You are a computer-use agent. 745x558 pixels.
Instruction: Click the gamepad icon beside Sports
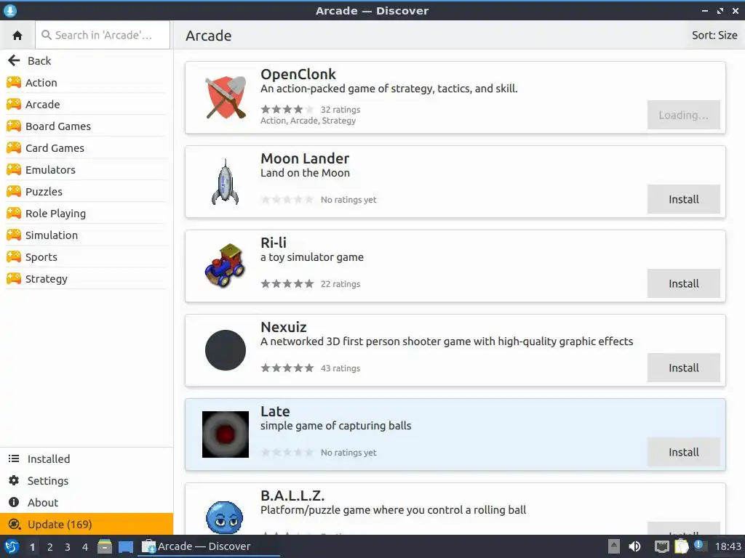pos(14,256)
